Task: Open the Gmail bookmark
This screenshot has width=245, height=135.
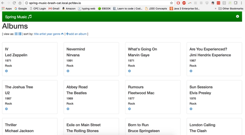Action: 54,9
